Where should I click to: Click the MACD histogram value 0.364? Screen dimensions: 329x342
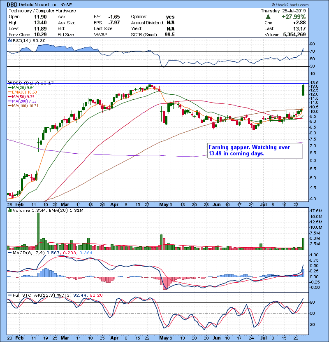click(x=86, y=253)
